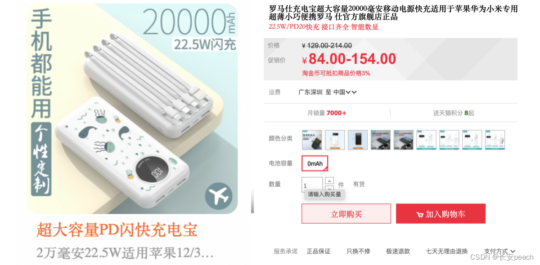Click the quantity input field

point(312,185)
